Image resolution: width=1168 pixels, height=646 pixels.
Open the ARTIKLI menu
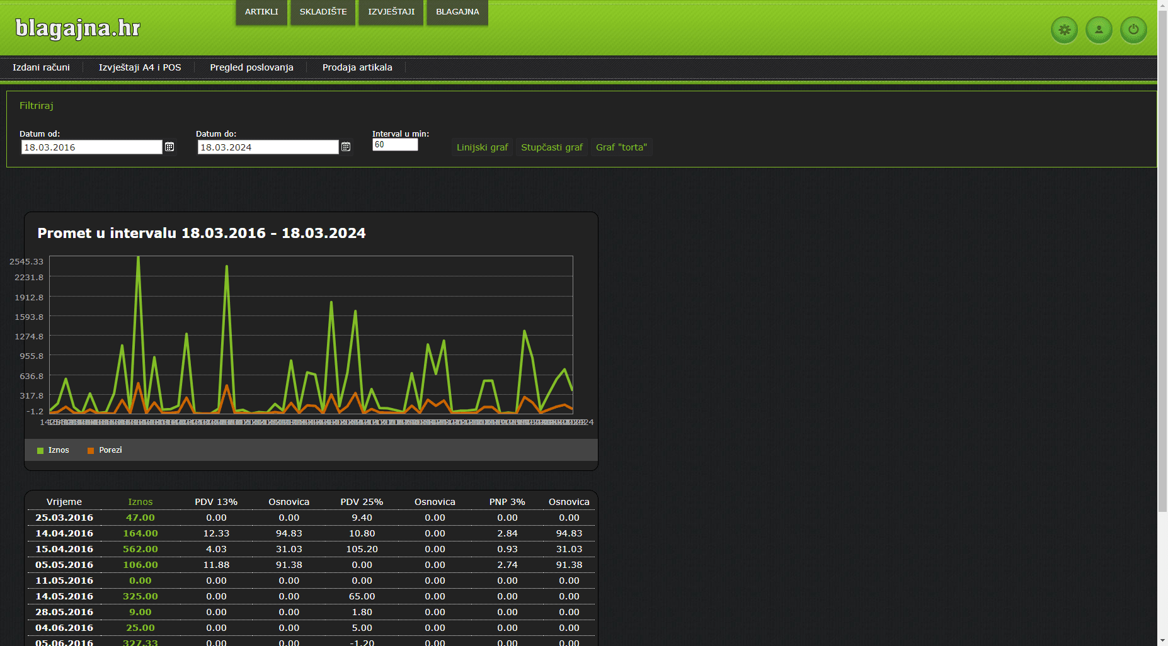point(261,12)
